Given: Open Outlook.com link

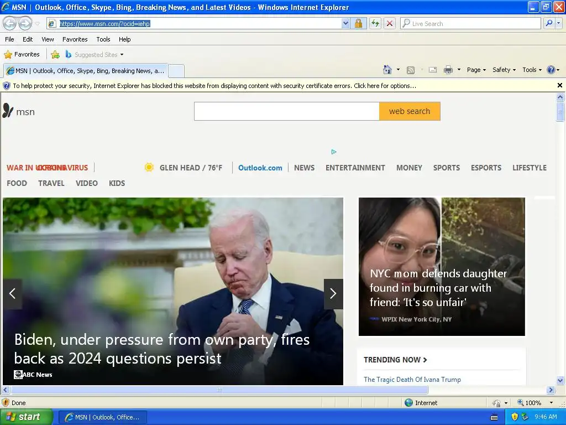Looking at the screenshot, I should (260, 168).
